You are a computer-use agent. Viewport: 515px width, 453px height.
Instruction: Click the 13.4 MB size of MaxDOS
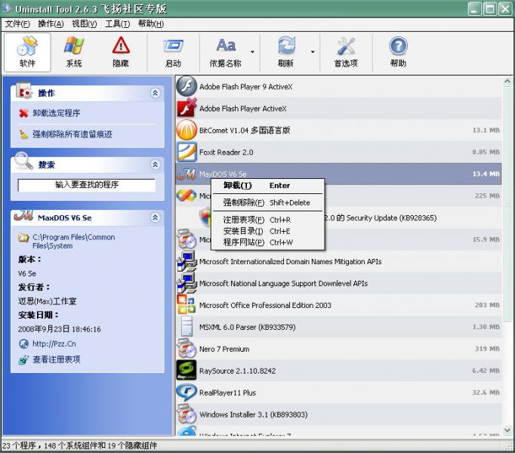point(486,174)
